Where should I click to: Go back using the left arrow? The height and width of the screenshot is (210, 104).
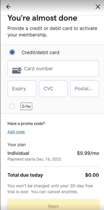click(8, 7)
